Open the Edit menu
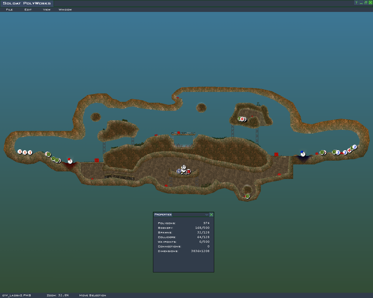 click(x=28, y=10)
